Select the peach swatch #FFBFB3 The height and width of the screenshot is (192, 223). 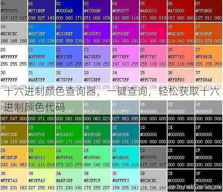[x=181, y=79]
